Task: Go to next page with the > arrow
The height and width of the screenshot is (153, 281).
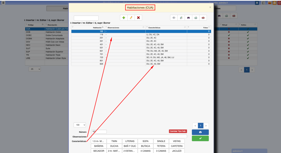Action: tap(206, 126)
